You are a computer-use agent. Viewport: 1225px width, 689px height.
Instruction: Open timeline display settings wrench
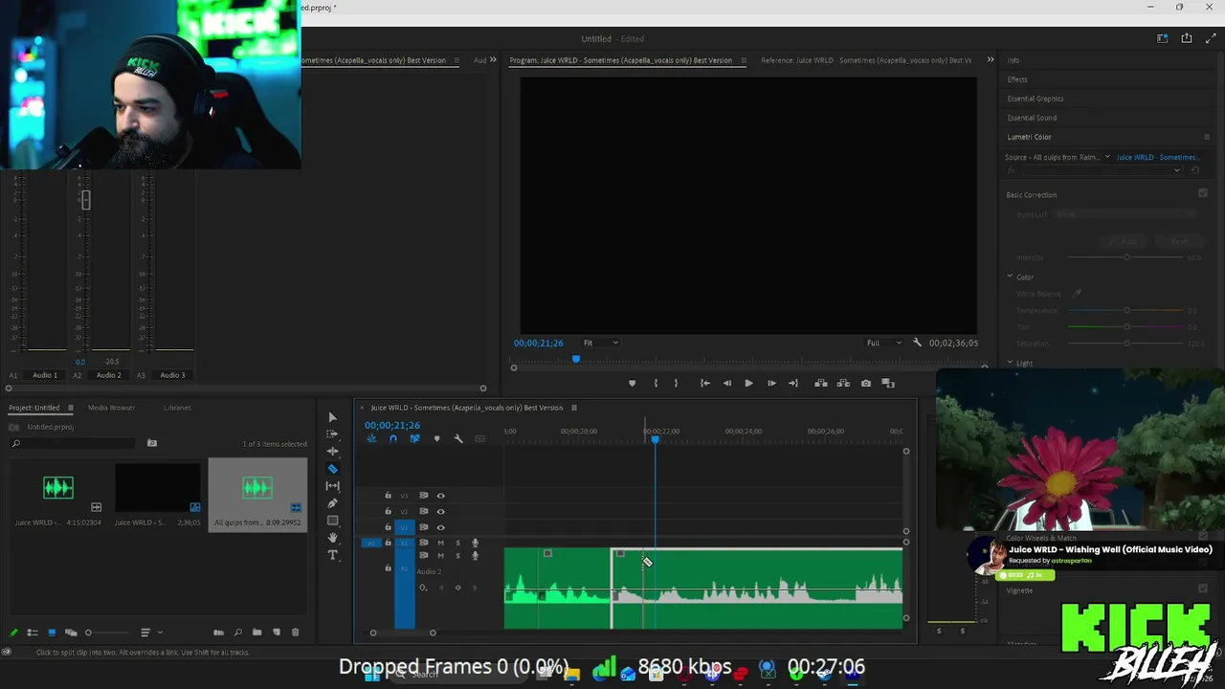[458, 439]
